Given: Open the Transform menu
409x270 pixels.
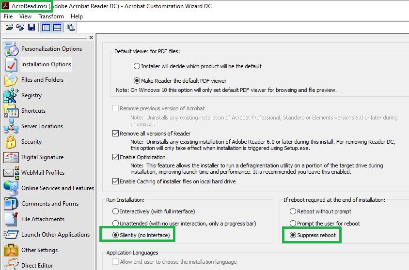Looking at the screenshot, I should tap(51, 16).
